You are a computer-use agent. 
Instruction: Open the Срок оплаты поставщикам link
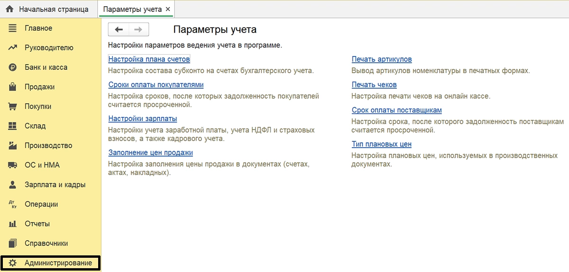(396, 110)
